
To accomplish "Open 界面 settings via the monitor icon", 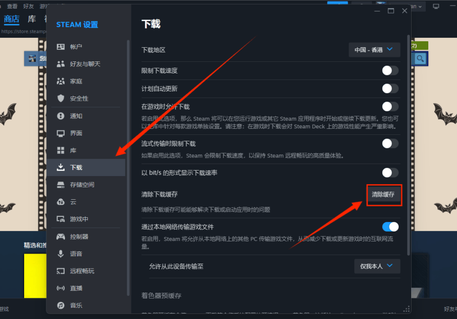I will click(60, 133).
